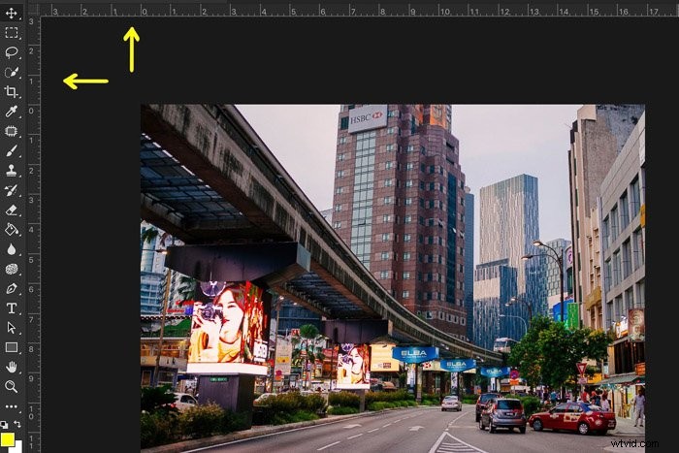The image size is (679, 453).
Task: Select the History Brush tool
Action: 12,190
